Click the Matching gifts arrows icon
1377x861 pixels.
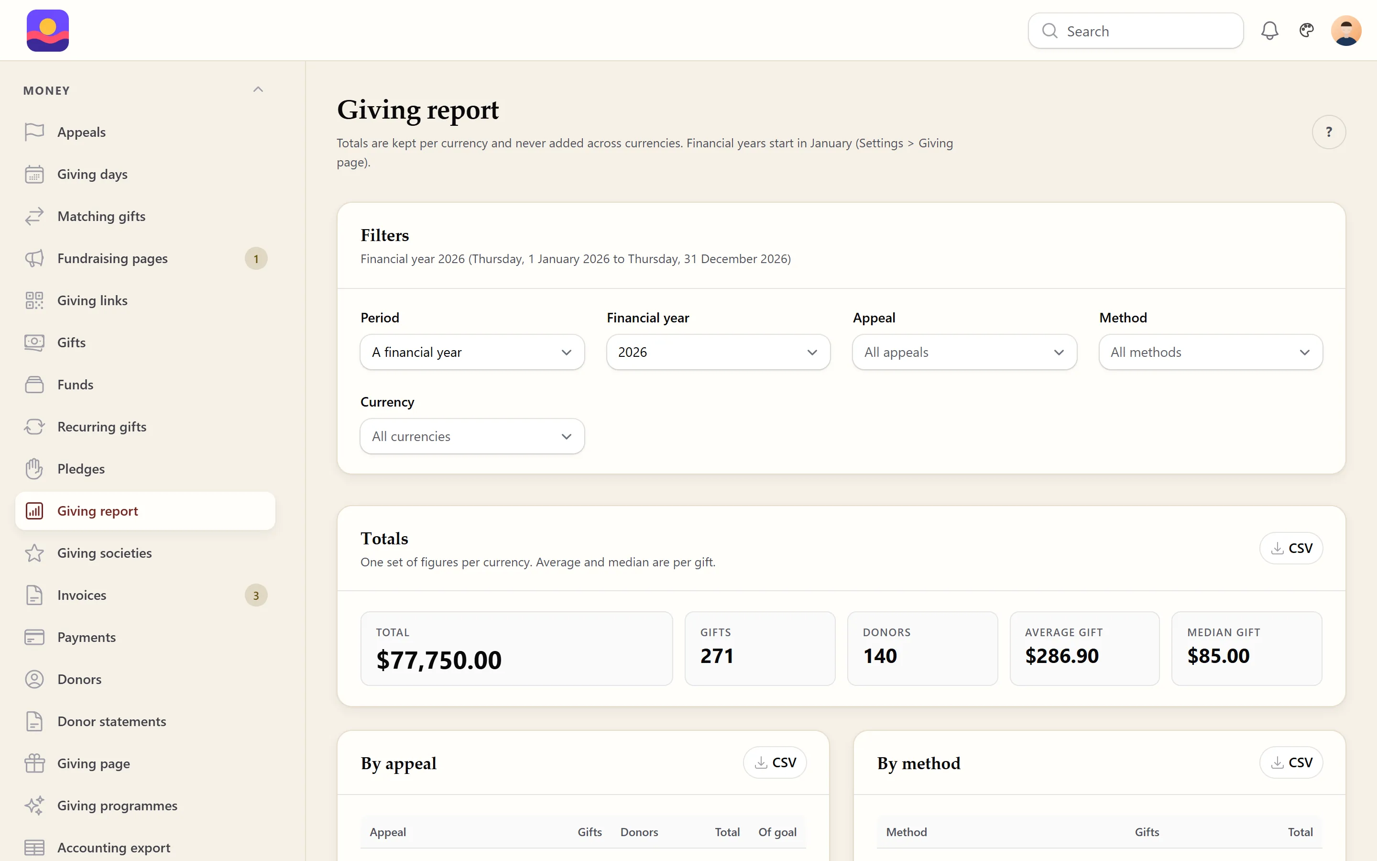34,216
